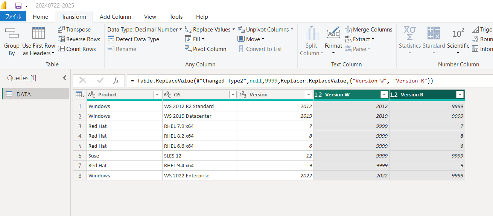Open OS column filter dropdown
The width and height of the screenshot is (493, 216).
coord(233,94)
